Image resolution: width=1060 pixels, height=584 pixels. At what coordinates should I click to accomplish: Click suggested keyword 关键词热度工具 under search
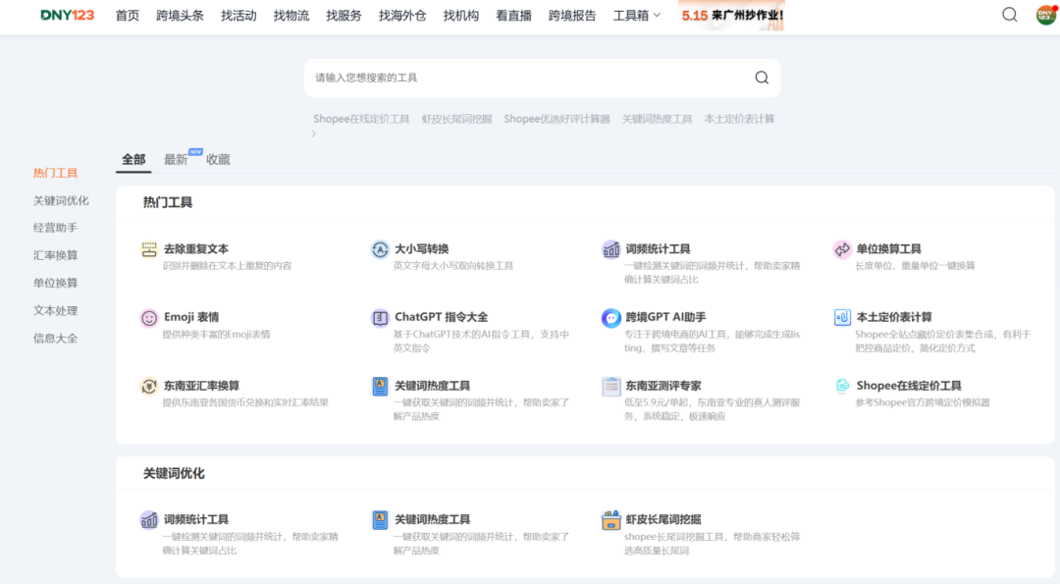(x=657, y=119)
